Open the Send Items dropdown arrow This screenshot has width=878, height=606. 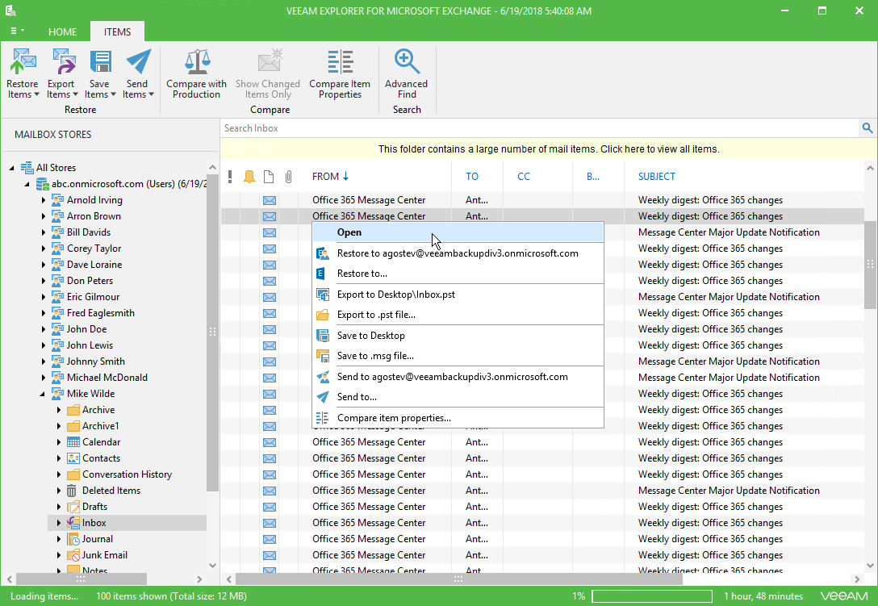point(151,94)
